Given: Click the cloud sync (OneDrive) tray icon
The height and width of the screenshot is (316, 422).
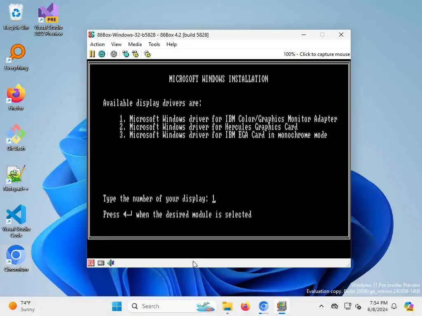Looking at the screenshot, I should coord(335,306).
